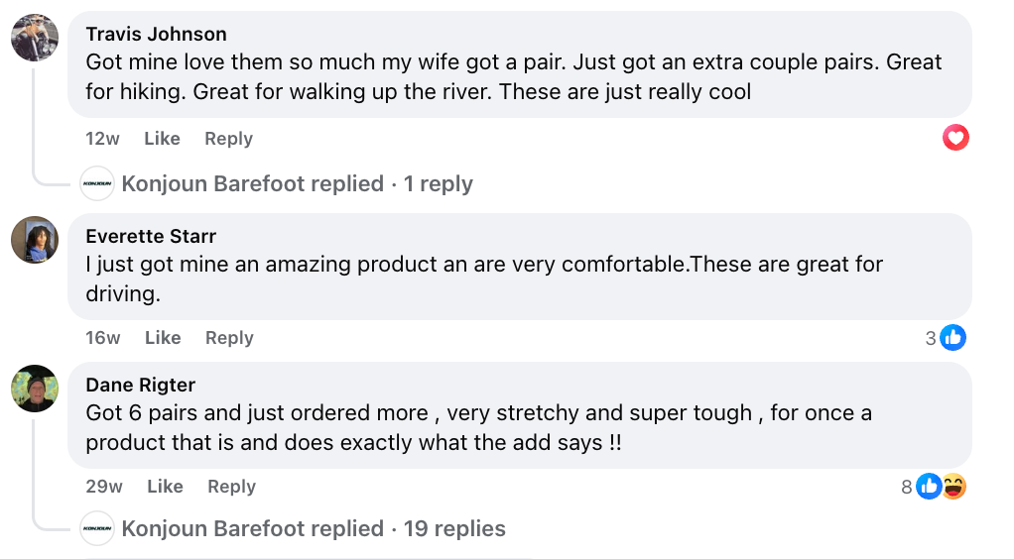Image resolution: width=1014 pixels, height=559 pixels.
Task: Click the laughing emoji reaction on Dane Rigter's comment
Action: 953,487
